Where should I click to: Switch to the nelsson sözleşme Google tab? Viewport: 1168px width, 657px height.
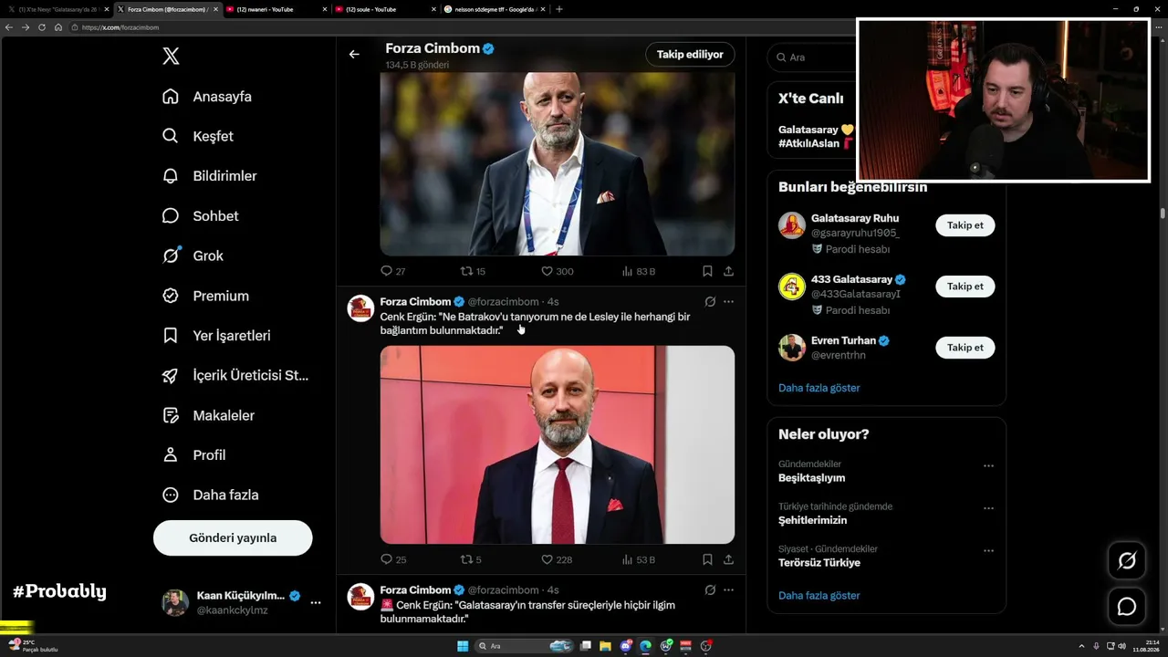(x=493, y=9)
